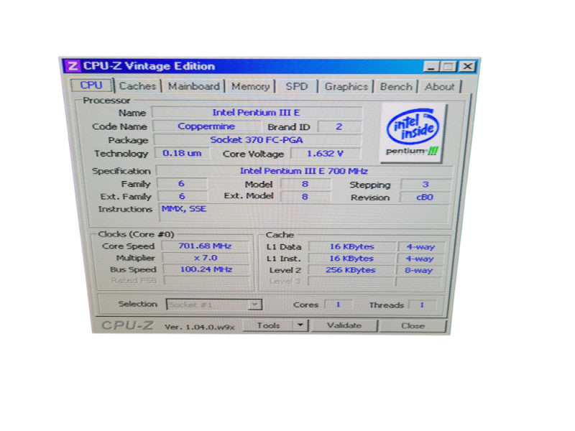575x431 pixels.
Task: Click the Revision value cB0
Action: (425, 197)
